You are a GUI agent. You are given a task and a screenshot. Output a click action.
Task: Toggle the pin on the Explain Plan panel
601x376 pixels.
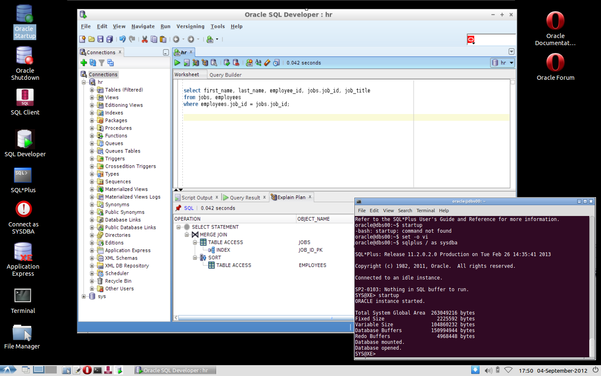[179, 208]
